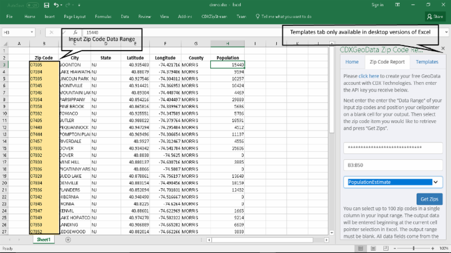The image size is (451, 253).
Task: Open the File menu
Action: pyautogui.click(x=10, y=17)
